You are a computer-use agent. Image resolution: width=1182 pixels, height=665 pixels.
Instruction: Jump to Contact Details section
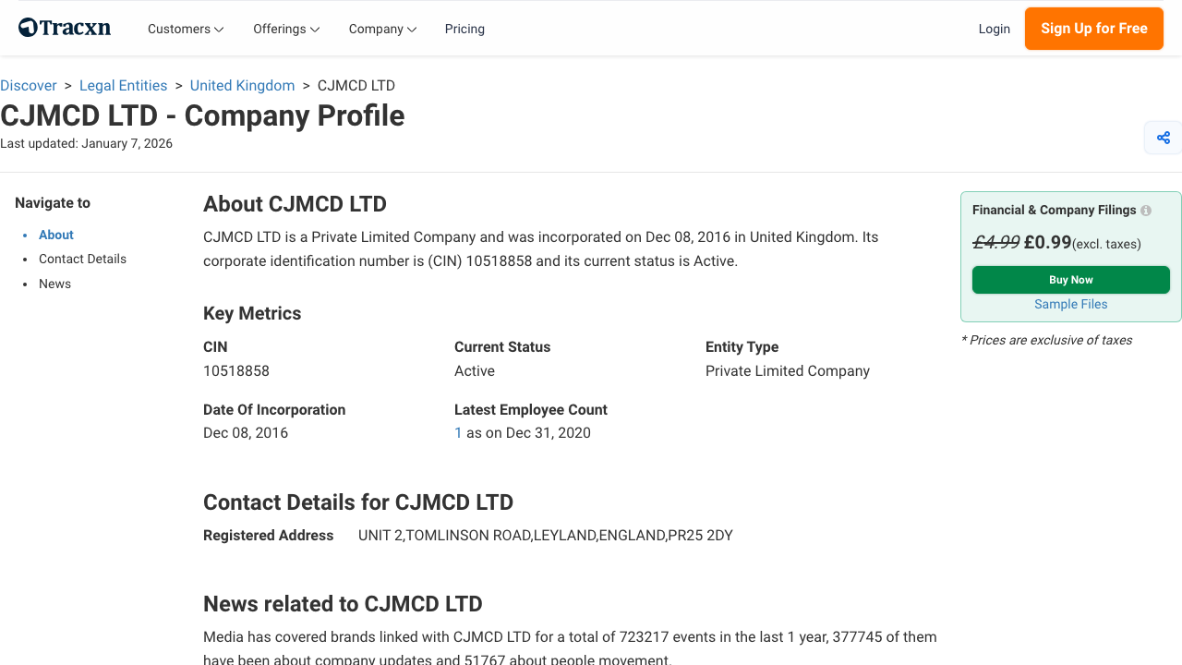click(82, 259)
